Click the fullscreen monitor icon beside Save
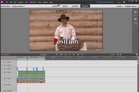The height and width of the screenshot is (92, 139). [x=124, y=2]
